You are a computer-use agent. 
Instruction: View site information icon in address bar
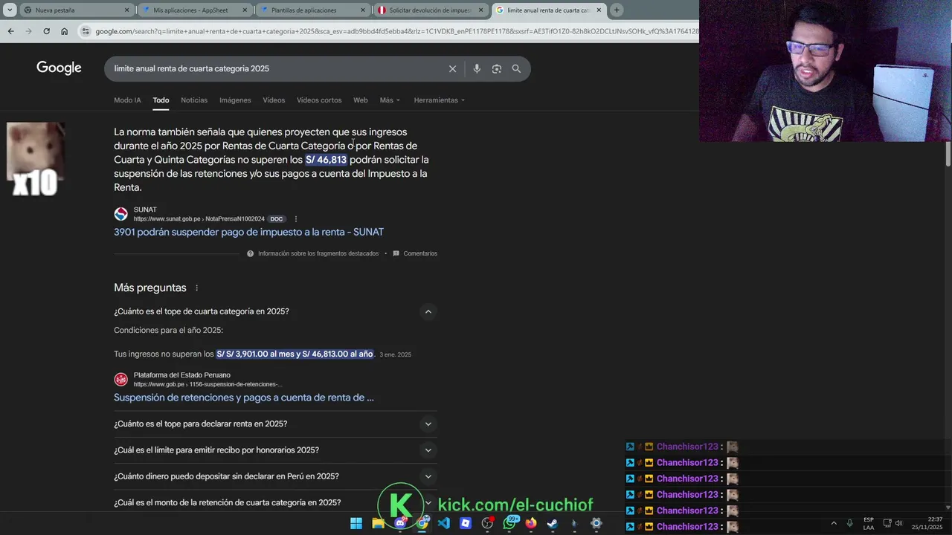click(x=86, y=31)
